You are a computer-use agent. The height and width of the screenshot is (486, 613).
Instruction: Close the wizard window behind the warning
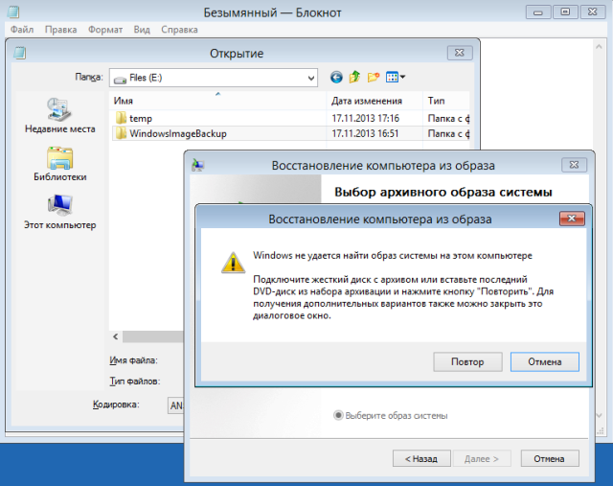pos(574,165)
